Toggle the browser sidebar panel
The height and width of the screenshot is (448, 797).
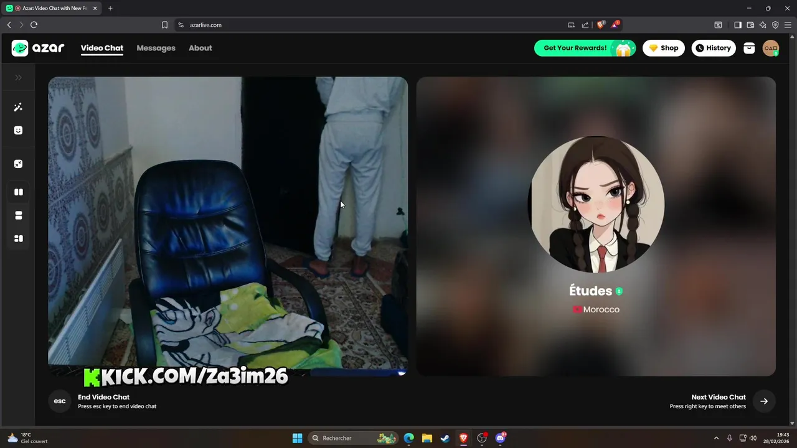click(x=738, y=25)
